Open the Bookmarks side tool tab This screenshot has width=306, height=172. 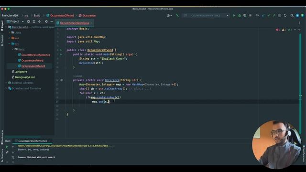2,137
